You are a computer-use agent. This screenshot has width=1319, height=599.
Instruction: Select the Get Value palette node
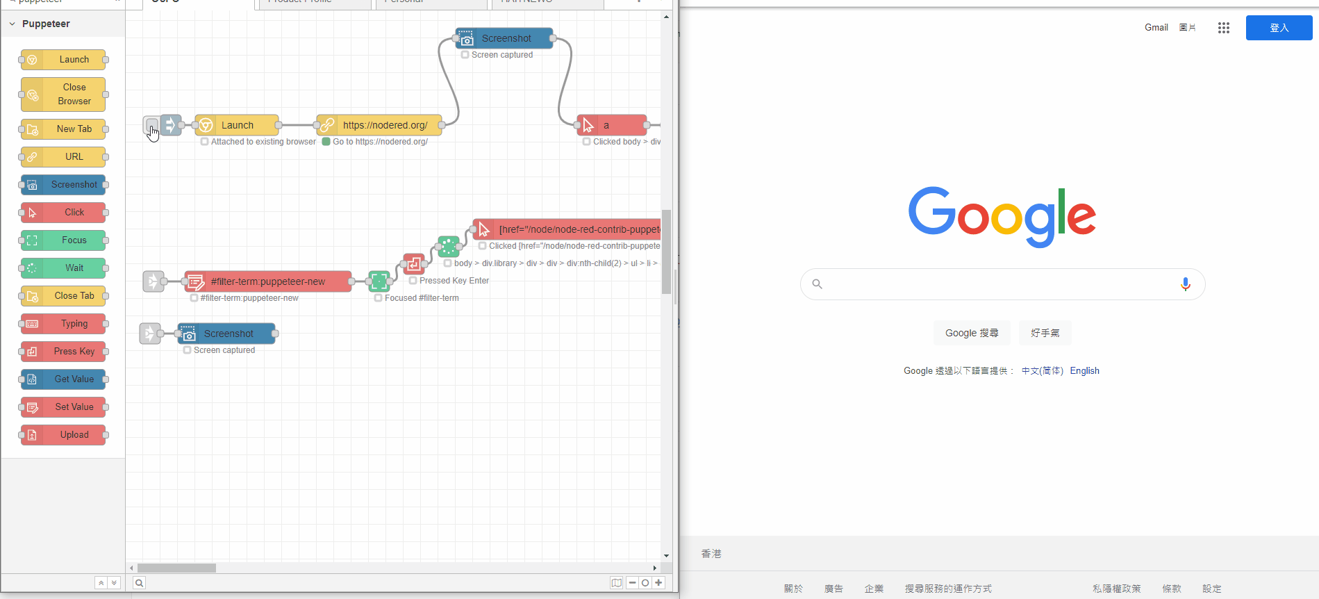[63, 379]
